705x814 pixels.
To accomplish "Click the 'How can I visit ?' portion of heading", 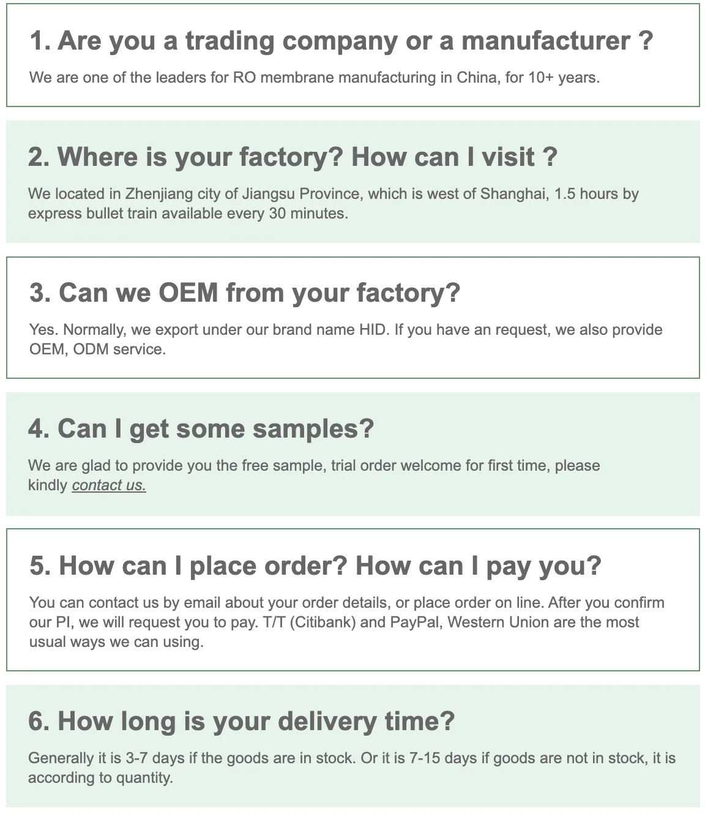I will tap(455, 157).
